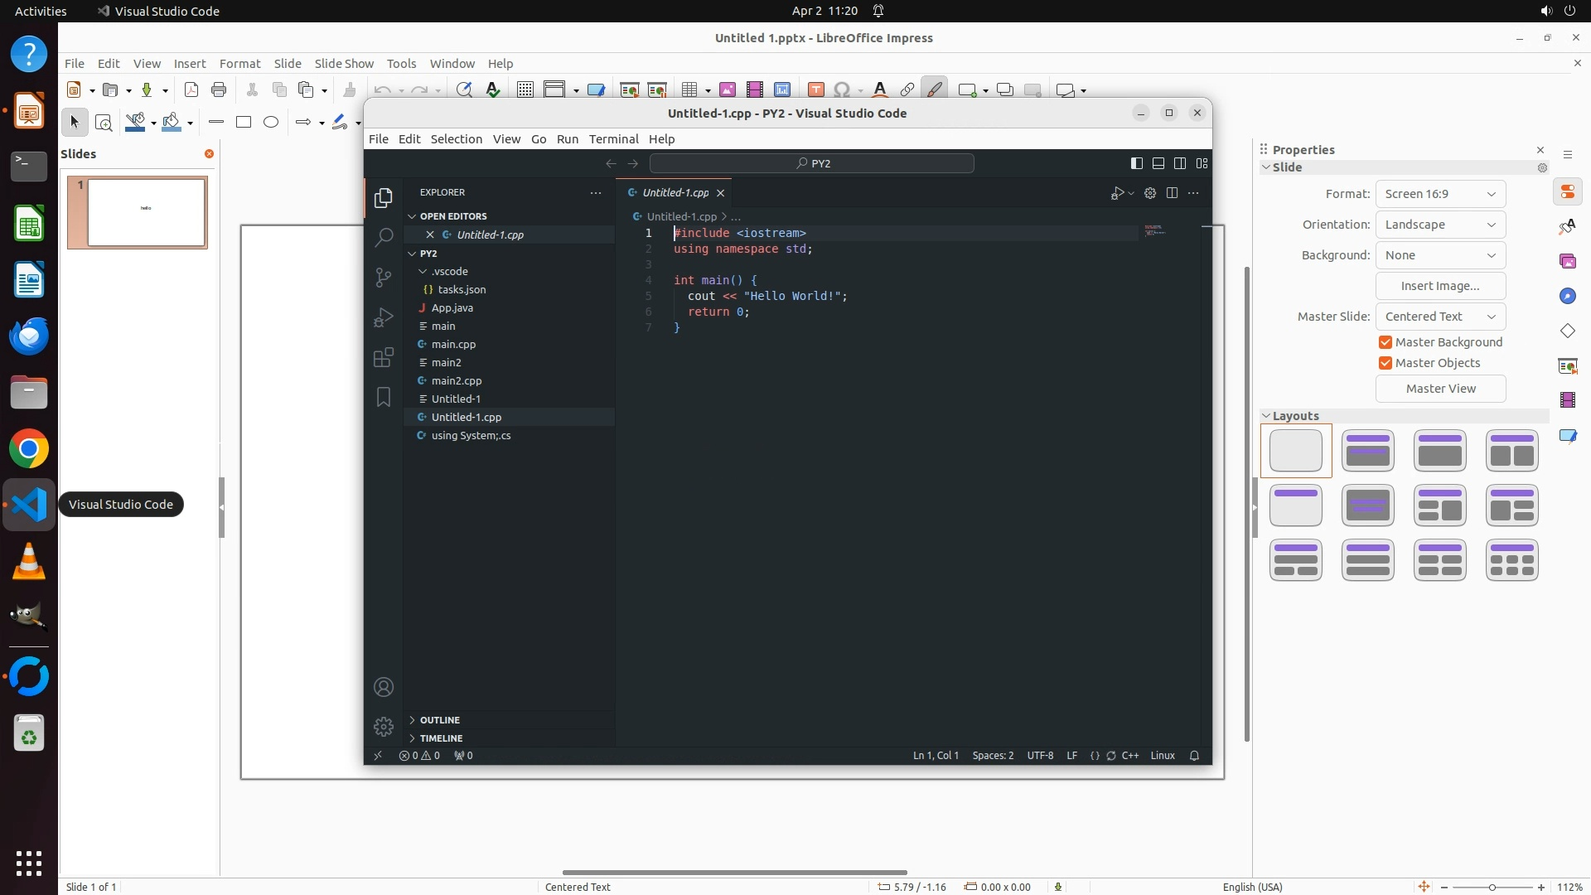This screenshot has height=895, width=1591.
Task: Open the Search view in VS Code activity bar
Action: [x=383, y=238]
